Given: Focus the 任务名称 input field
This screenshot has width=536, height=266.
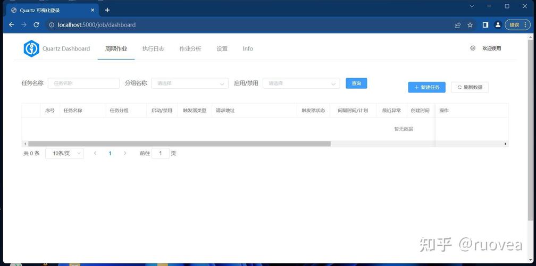Looking at the screenshot, I should pyautogui.click(x=84, y=83).
